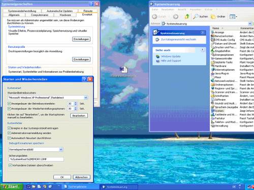Collapse the Siehe auch panel
The image size is (254, 190).
[x=203, y=50]
